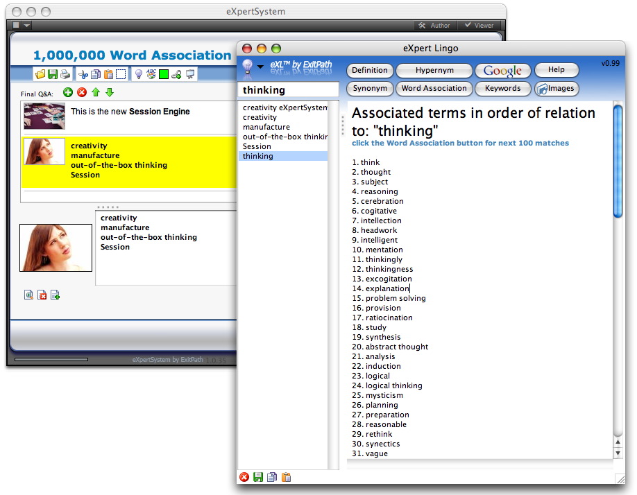Click '15. problem solving' in results
Screen dimensions: 637x495
pyautogui.click(x=389, y=298)
